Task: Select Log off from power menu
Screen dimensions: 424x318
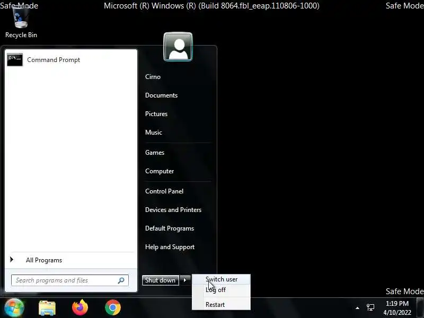Action: [221, 290]
